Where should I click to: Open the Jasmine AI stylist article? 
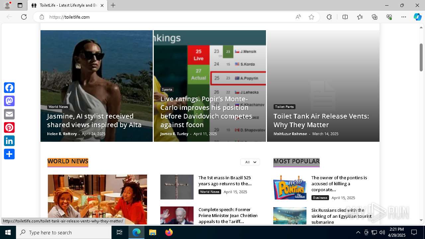point(94,120)
